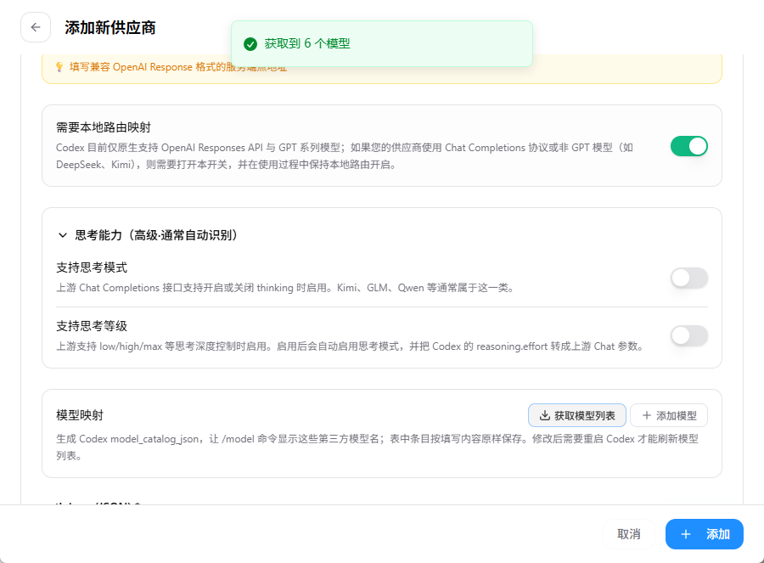The width and height of the screenshot is (764, 563).
Task: Select the 添加新供应商 page title
Action: click(x=110, y=28)
